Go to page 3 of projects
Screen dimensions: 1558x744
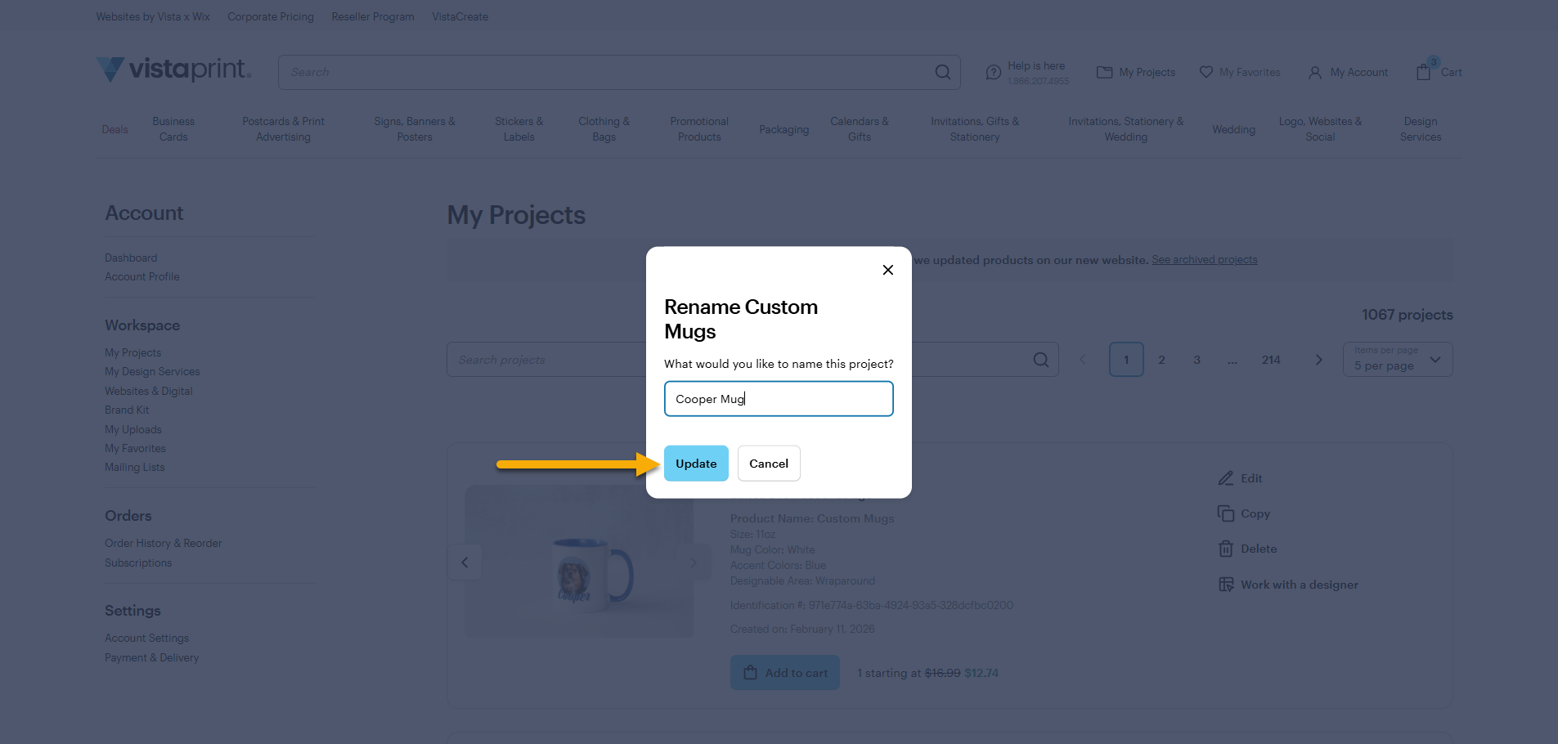(1197, 360)
